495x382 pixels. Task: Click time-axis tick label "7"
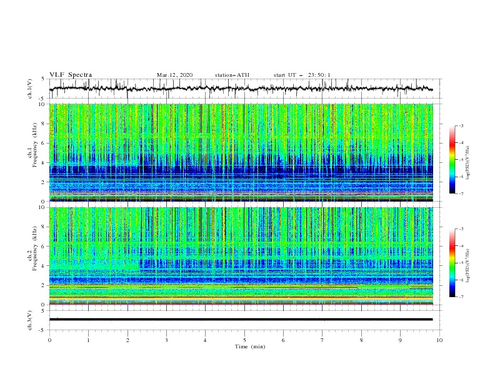tap(322, 340)
